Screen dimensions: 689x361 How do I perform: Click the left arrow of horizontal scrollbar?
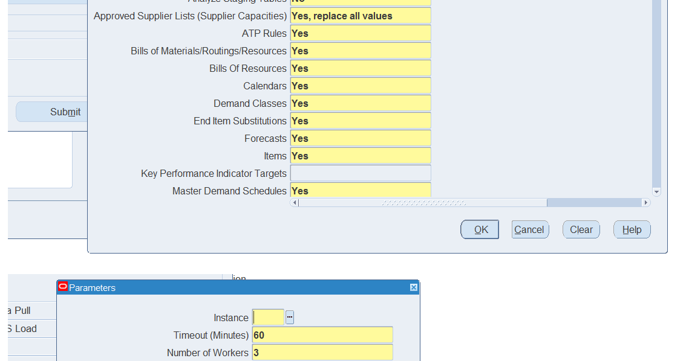click(x=294, y=202)
